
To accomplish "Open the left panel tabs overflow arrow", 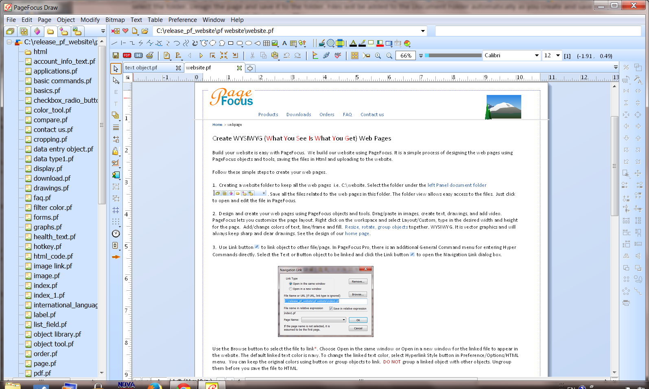I will pyautogui.click(x=103, y=31).
